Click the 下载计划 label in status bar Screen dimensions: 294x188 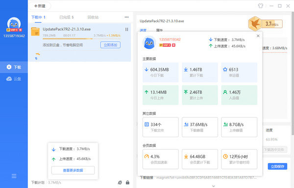38,183
